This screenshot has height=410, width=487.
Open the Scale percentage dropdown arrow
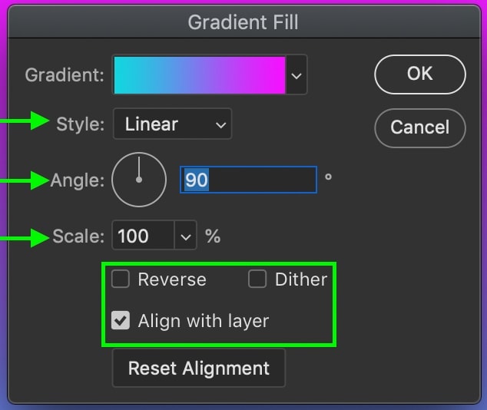click(x=186, y=236)
